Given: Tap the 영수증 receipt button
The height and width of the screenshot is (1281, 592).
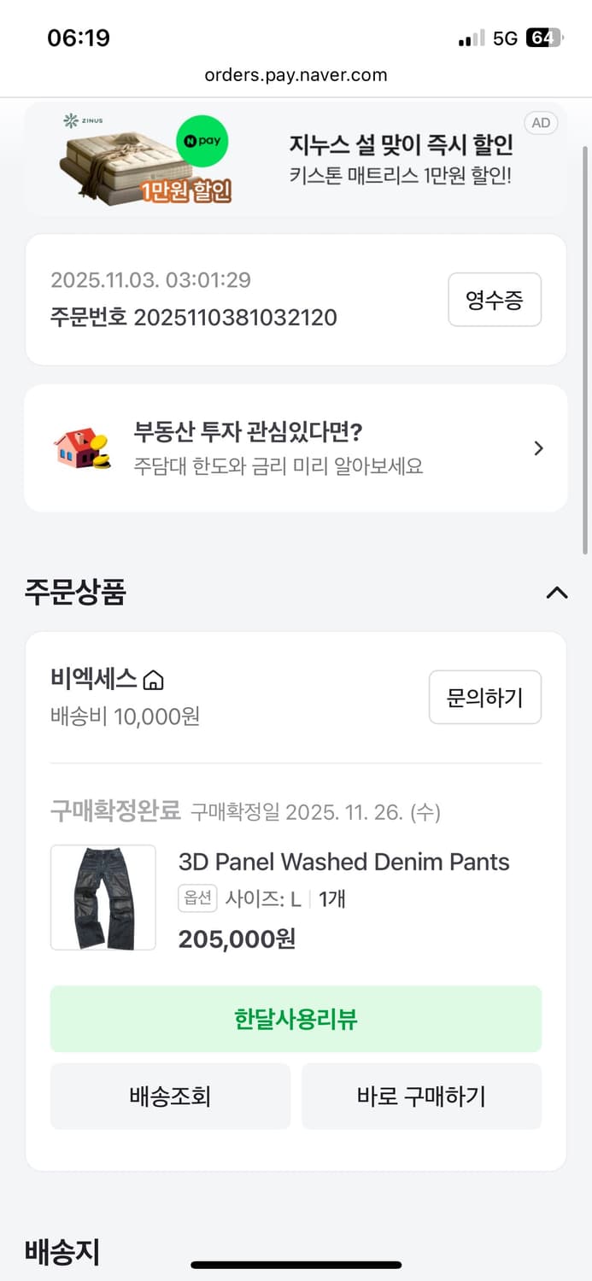Looking at the screenshot, I should 495,299.
